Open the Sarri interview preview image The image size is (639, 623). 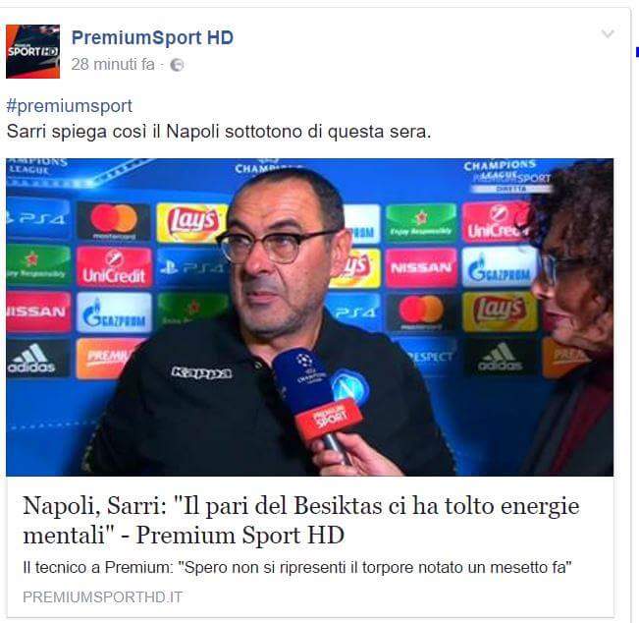tap(310, 317)
